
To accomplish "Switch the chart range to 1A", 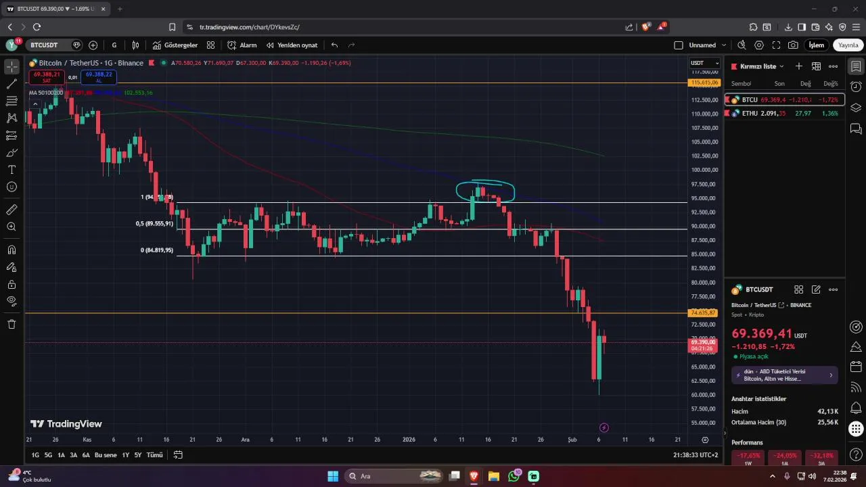I will click(x=61, y=455).
